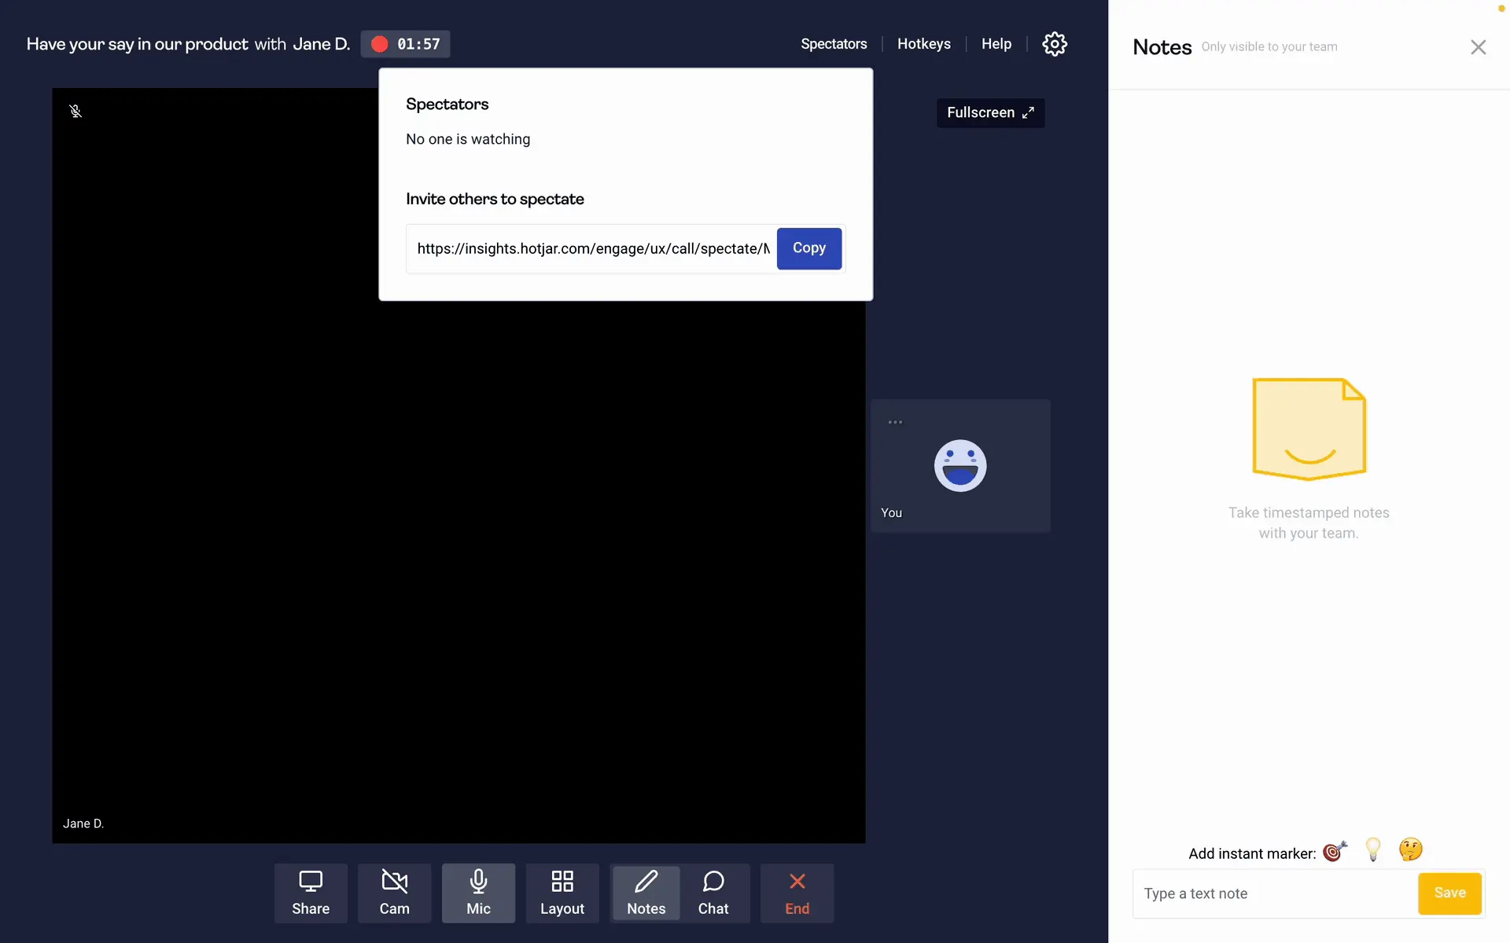Open the Hotkeys menu item
1510x943 pixels.
(923, 44)
